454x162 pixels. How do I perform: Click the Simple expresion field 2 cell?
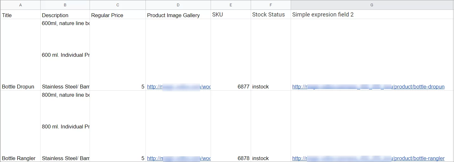(x=323, y=15)
